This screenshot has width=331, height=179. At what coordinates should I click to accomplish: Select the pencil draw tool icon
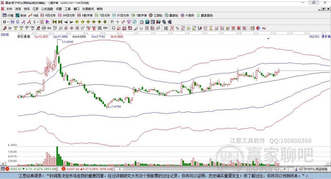(x=5, y=28)
